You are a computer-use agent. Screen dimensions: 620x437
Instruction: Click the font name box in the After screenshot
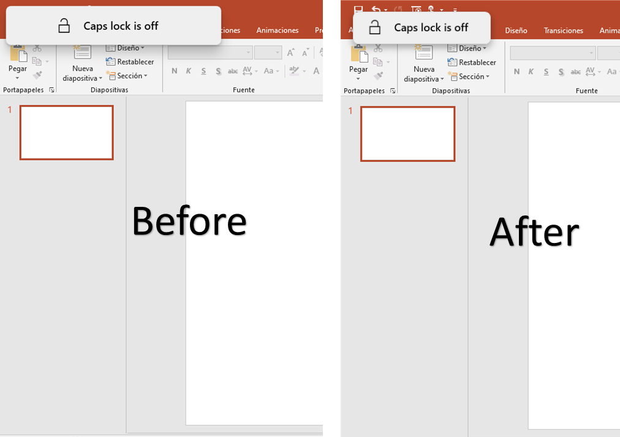point(553,53)
